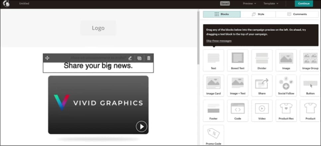Click the Mailchimp logo icon

point(7,4)
